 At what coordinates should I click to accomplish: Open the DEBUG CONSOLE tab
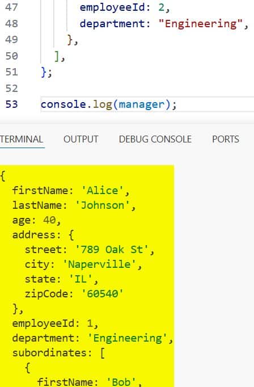click(155, 140)
